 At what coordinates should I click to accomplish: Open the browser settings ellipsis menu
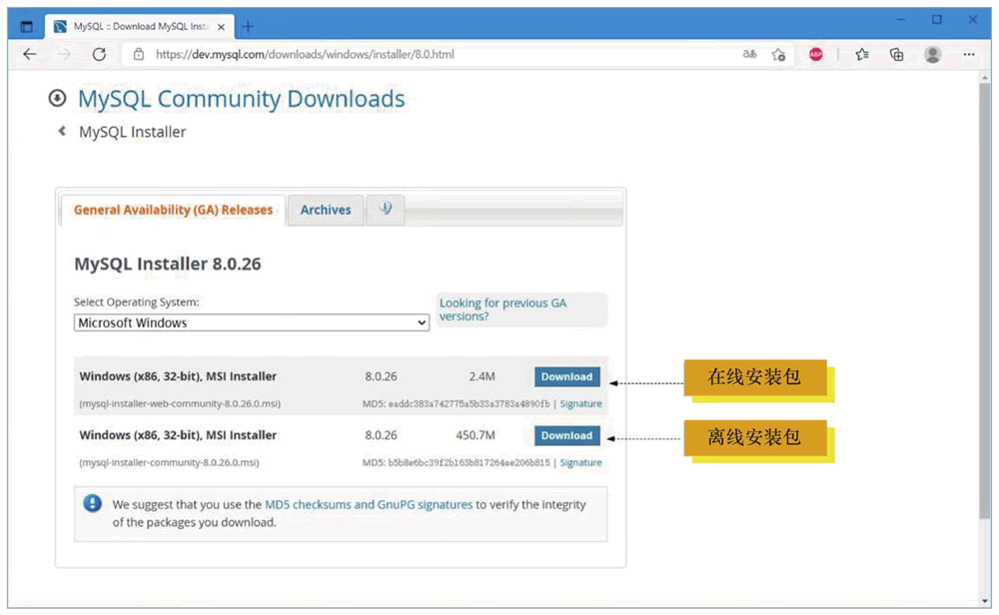pos(968,55)
